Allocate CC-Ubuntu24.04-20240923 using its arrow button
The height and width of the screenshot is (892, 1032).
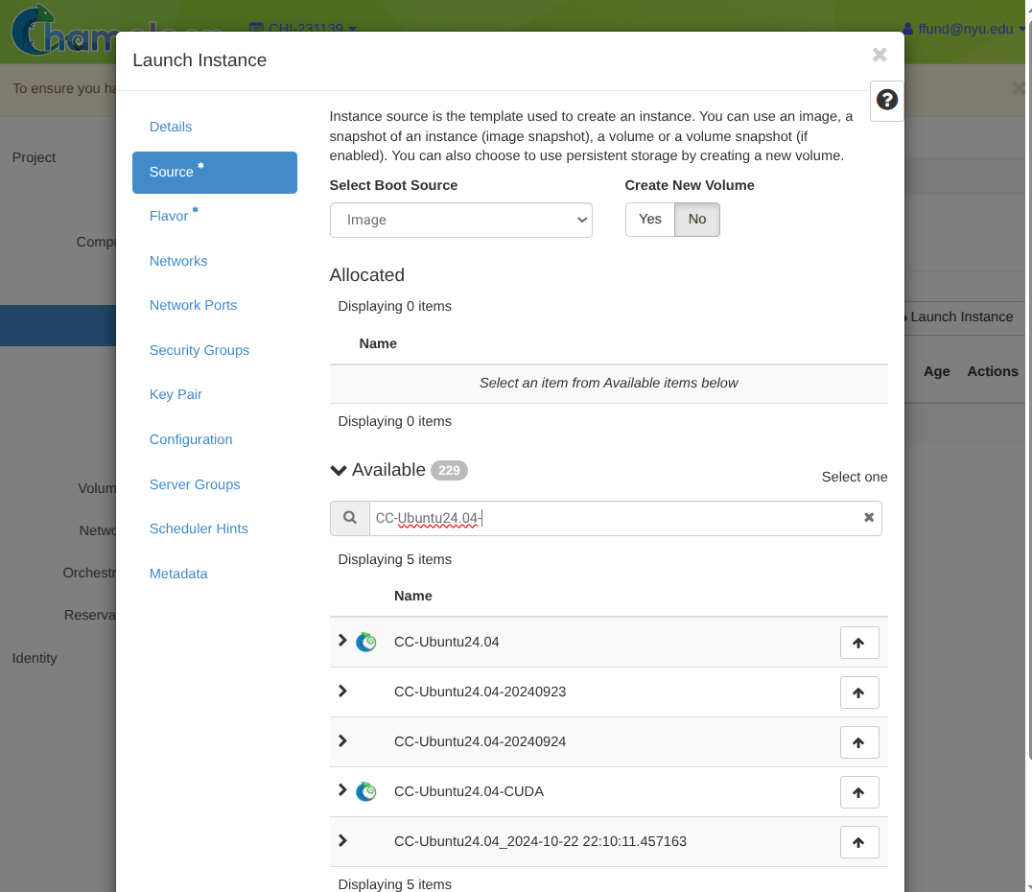tap(858, 692)
